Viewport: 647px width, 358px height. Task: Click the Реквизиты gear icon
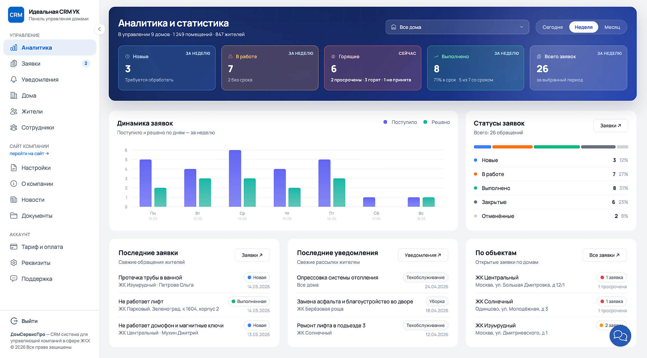pos(14,263)
